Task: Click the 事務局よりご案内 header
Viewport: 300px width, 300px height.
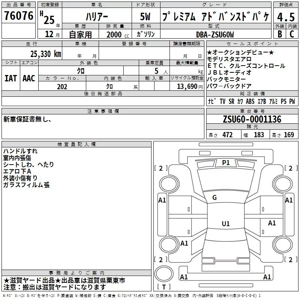Action: coord(76,273)
